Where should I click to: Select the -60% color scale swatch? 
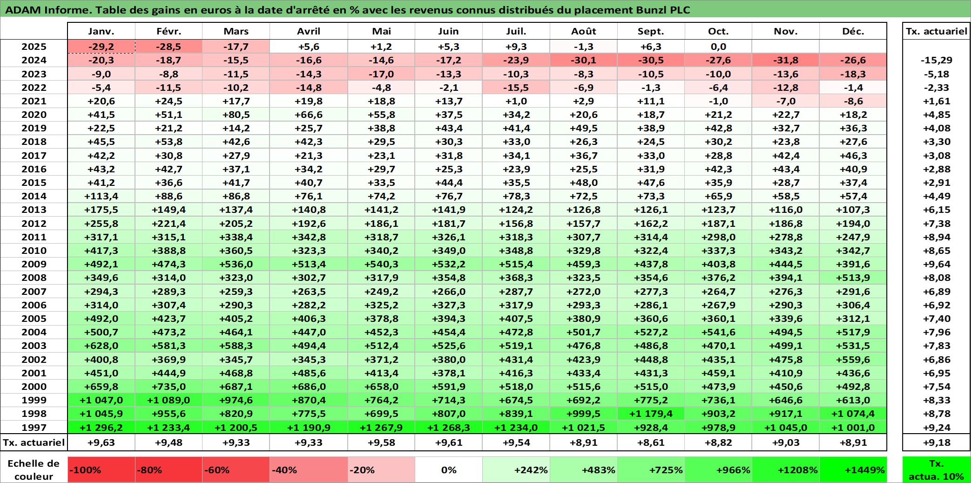(236, 469)
